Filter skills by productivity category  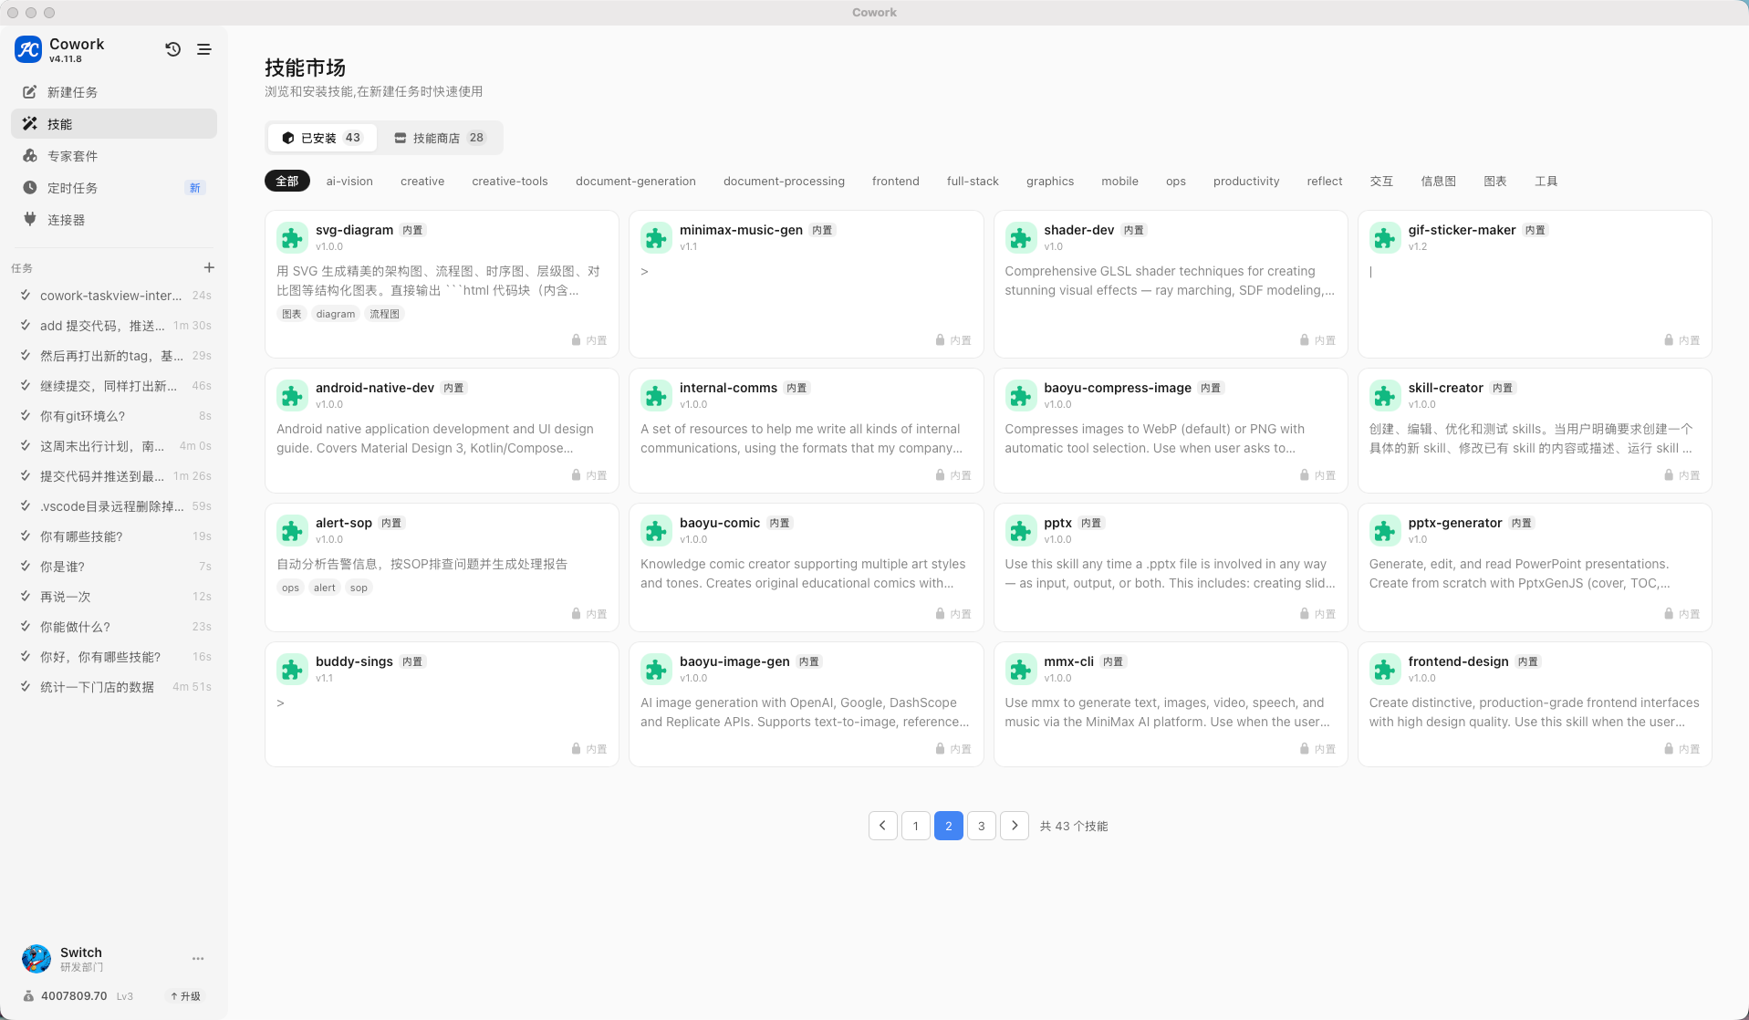[1246, 182]
